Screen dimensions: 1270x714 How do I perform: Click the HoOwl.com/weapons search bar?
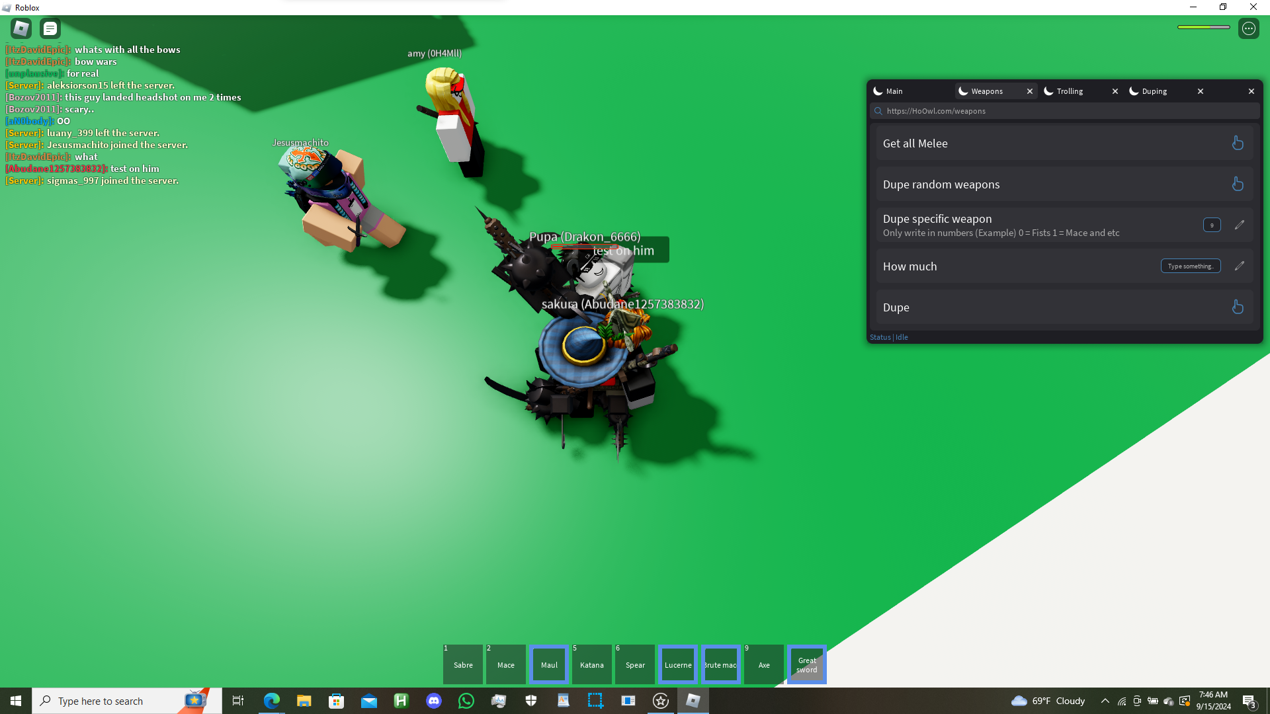1065,111
